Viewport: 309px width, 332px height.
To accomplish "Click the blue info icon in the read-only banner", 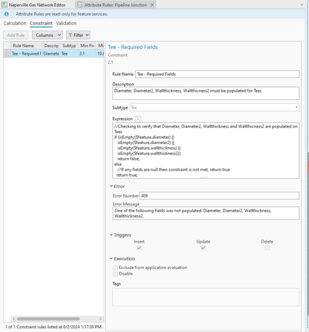I will pos(6,14).
